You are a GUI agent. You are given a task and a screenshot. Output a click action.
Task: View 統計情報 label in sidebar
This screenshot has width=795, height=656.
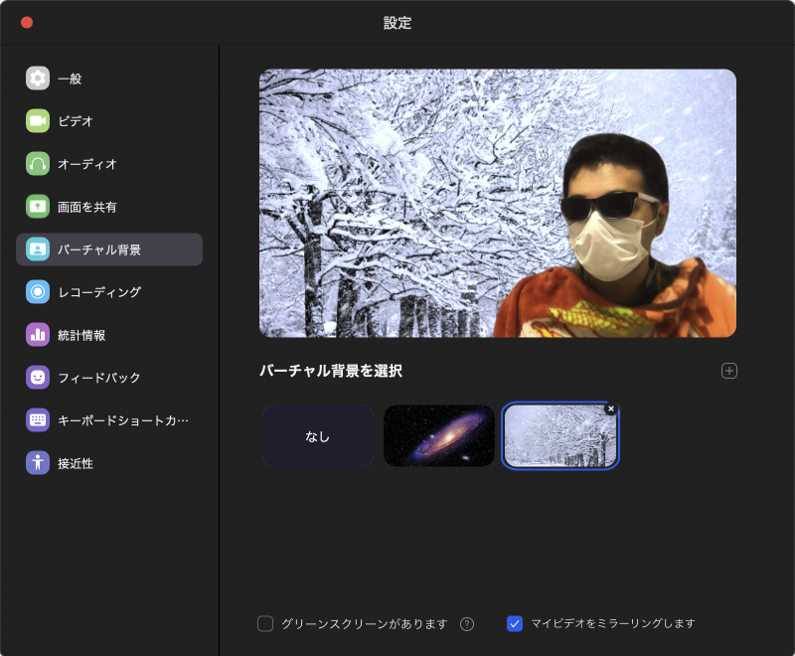[81, 335]
